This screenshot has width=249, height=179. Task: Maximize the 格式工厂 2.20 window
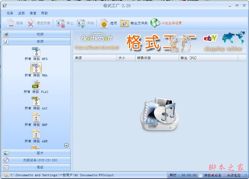coord(237,6)
